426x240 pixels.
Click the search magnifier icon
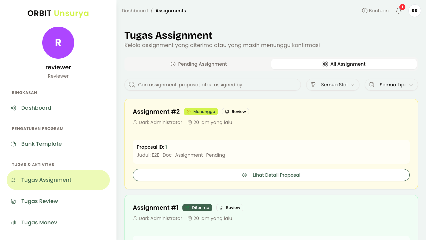click(132, 85)
